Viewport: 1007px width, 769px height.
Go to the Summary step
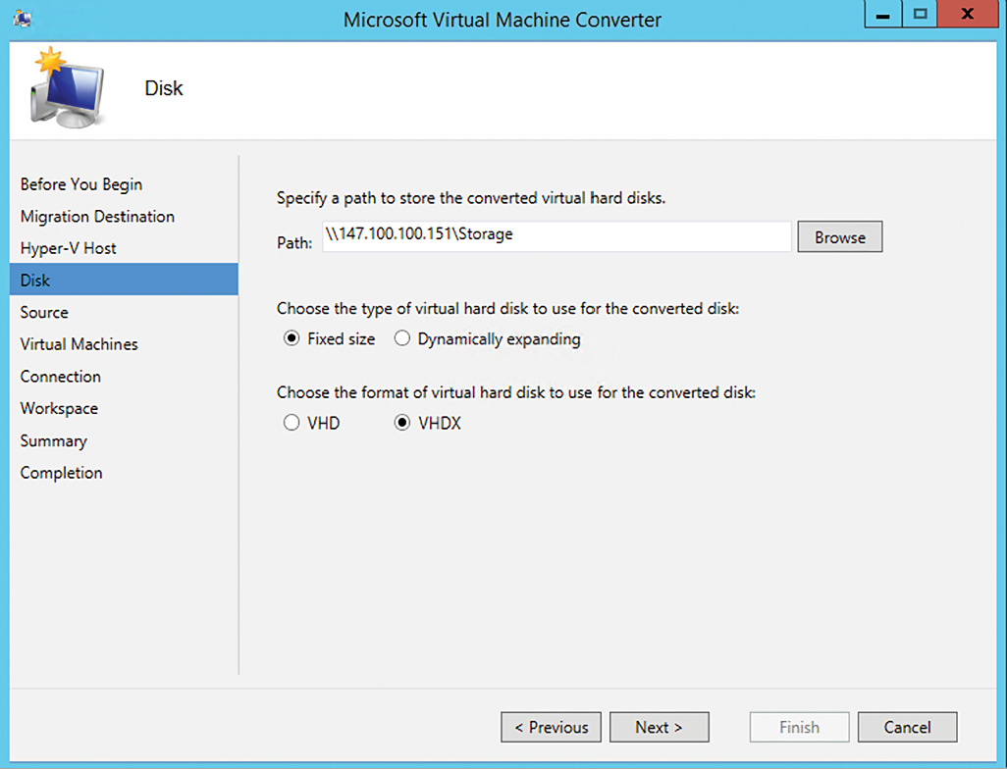click(x=53, y=441)
